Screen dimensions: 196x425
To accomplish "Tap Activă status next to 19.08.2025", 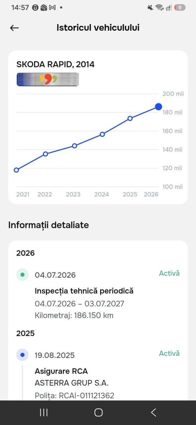I will [169, 353].
